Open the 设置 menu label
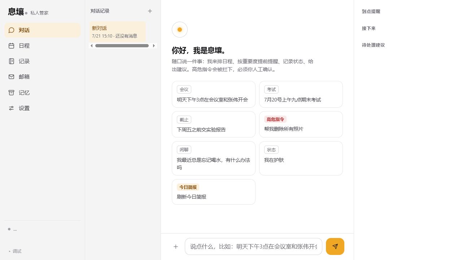 pos(24,108)
